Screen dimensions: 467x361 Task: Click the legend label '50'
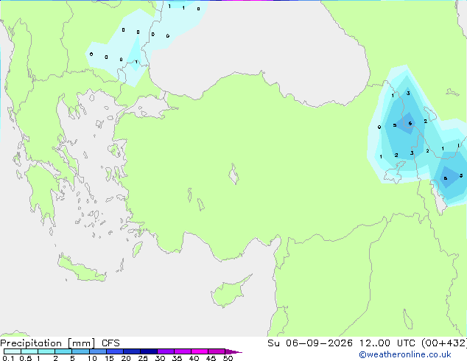[228, 358]
